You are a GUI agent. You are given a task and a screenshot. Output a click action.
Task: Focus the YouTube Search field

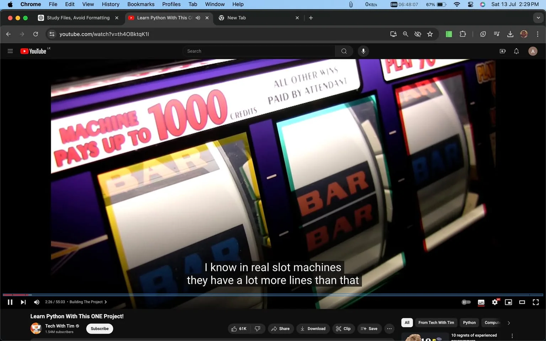259,51
